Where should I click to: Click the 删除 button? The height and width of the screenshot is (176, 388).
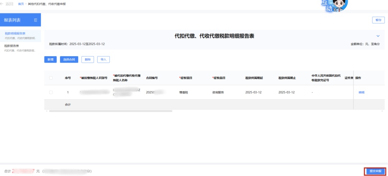point(88,60)
